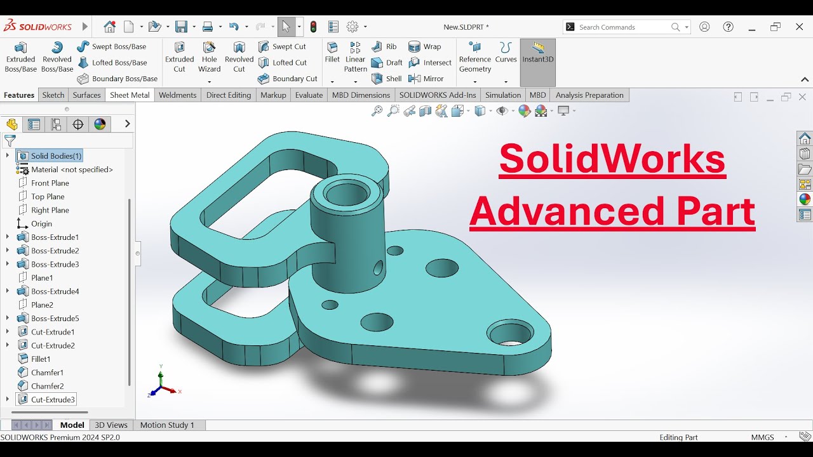The height and width of the screenshot is (457, 813).
Task: Select the Revolved Cut tool
Action: (x=239, y=57)
